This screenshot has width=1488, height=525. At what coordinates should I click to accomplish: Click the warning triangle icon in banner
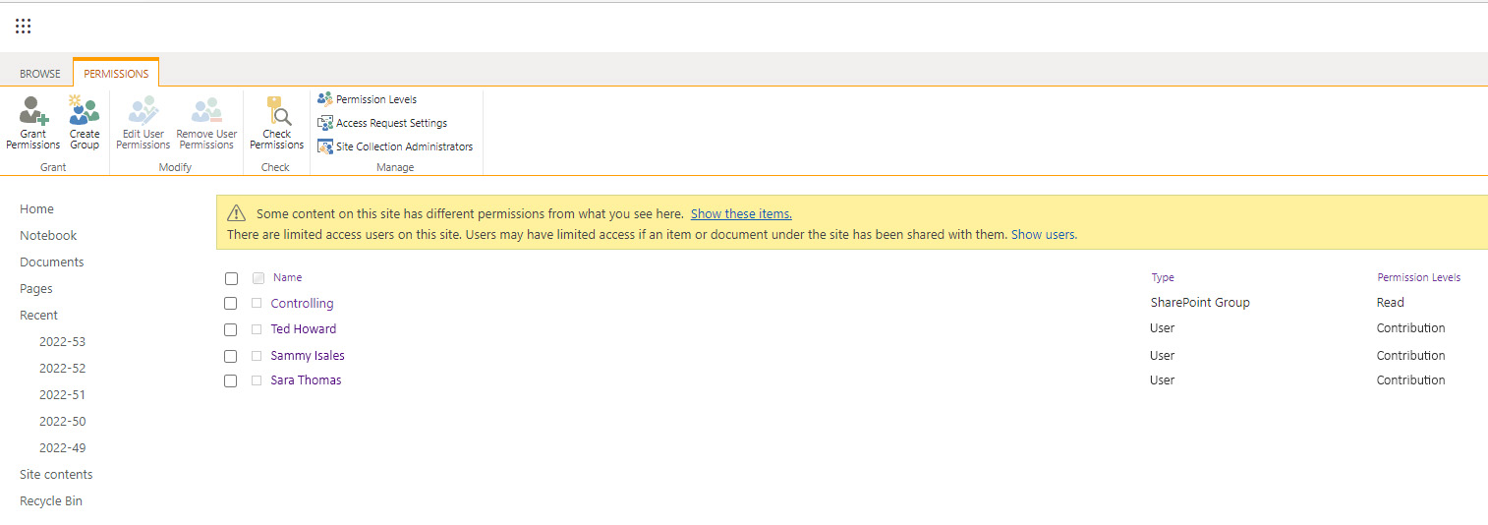[x=237, y=213]
